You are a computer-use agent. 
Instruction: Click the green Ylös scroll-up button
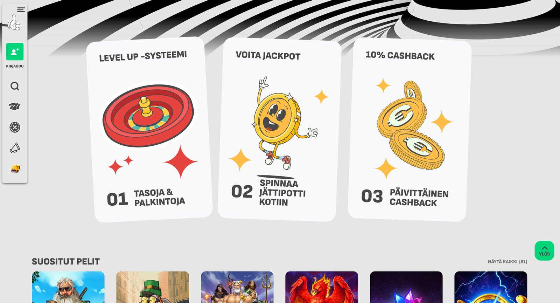coord(544,251)
